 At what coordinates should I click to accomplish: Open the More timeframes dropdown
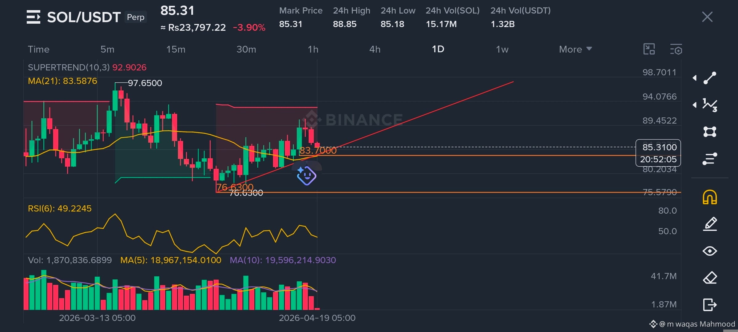point(575,49)
